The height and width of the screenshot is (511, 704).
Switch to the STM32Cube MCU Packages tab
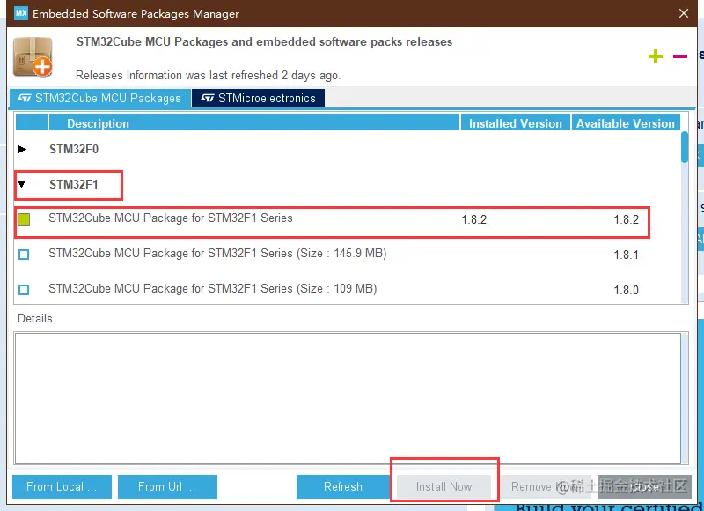[x=99, y=99]
